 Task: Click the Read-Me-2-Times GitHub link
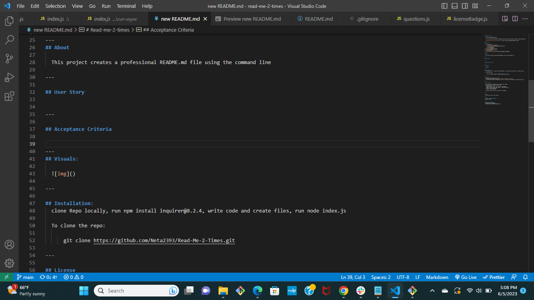(x=164, y=240)
